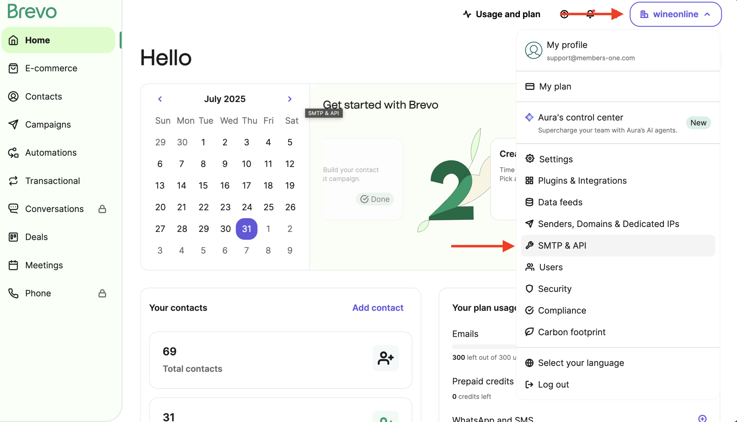Go to previous month in calendar
Screen dimensions: 737x422
coord(160,99)
